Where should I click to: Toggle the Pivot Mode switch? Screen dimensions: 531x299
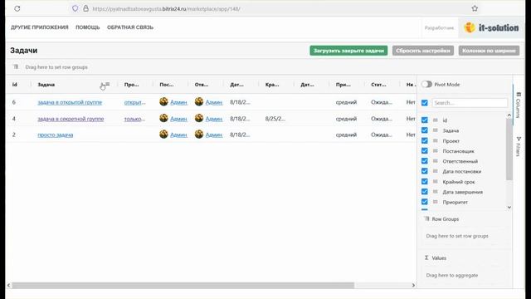pos(426,85)
